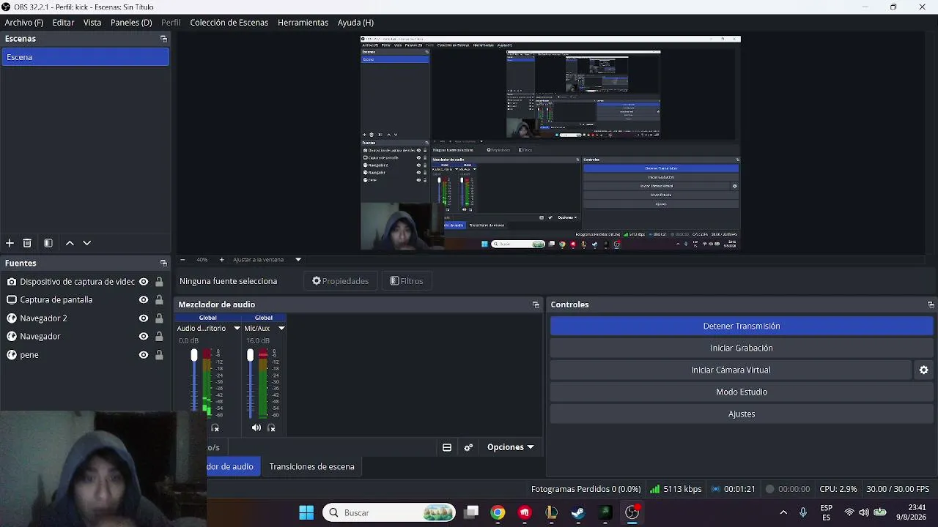This screenshot has height=527, width=938.
Task: Remove selected scene with trash icon
Action: click(27, 243)
